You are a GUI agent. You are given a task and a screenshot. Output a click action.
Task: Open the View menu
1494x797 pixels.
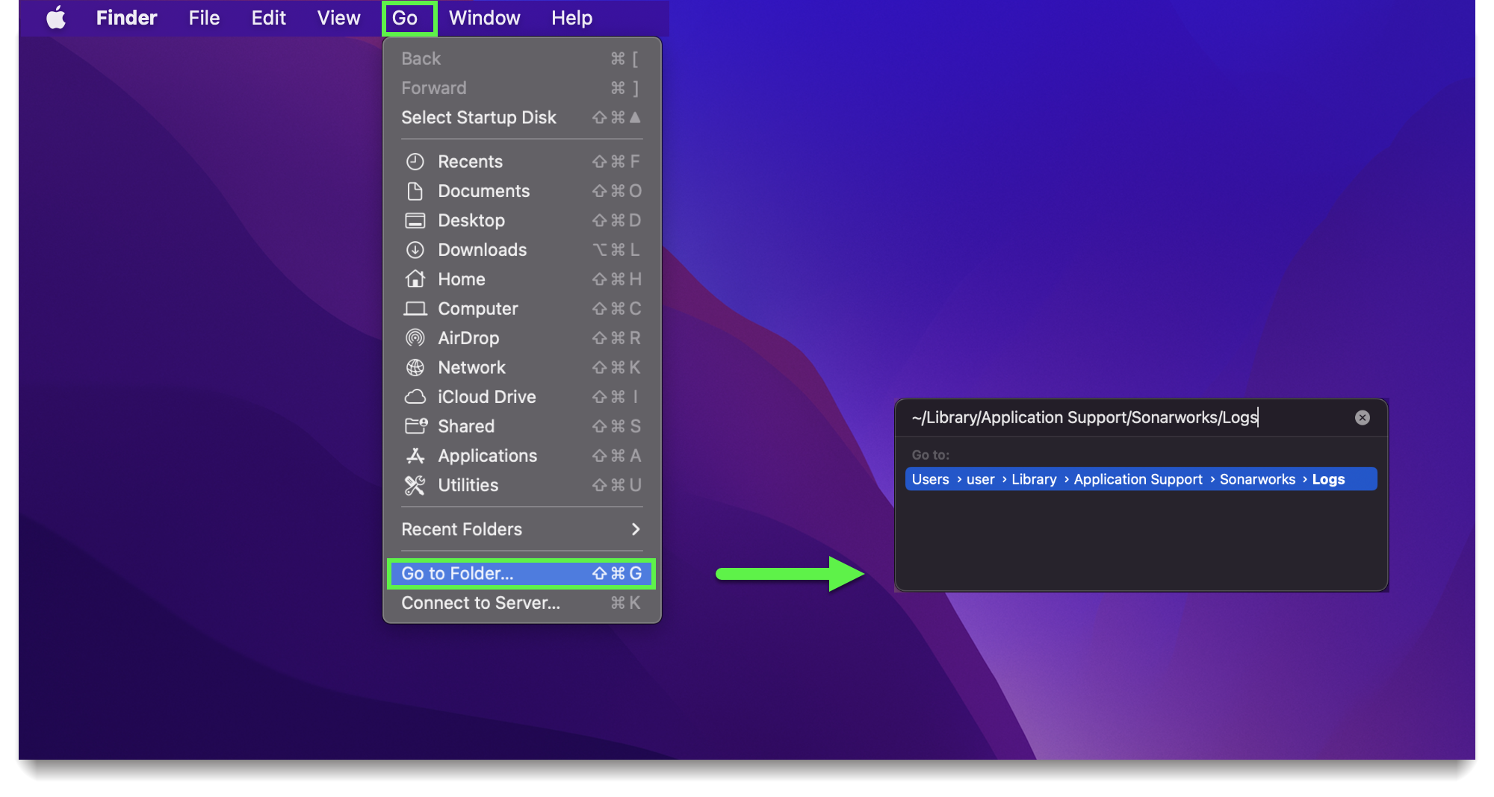pos(338,18)
